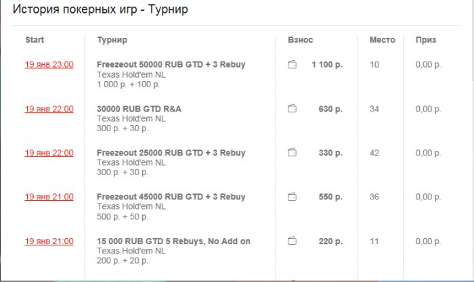Open the 19 янв 23:00 start time link
This screenshot has height=282, width=474.
(x=49, y=65)
